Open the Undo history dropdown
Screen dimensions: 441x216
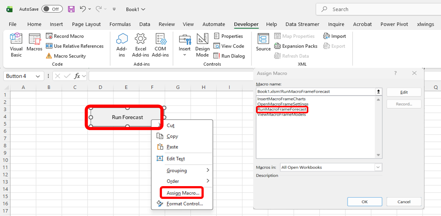click(90, 9)
